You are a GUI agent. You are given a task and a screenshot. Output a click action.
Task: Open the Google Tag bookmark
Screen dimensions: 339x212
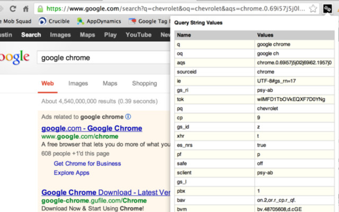point(149,21)
